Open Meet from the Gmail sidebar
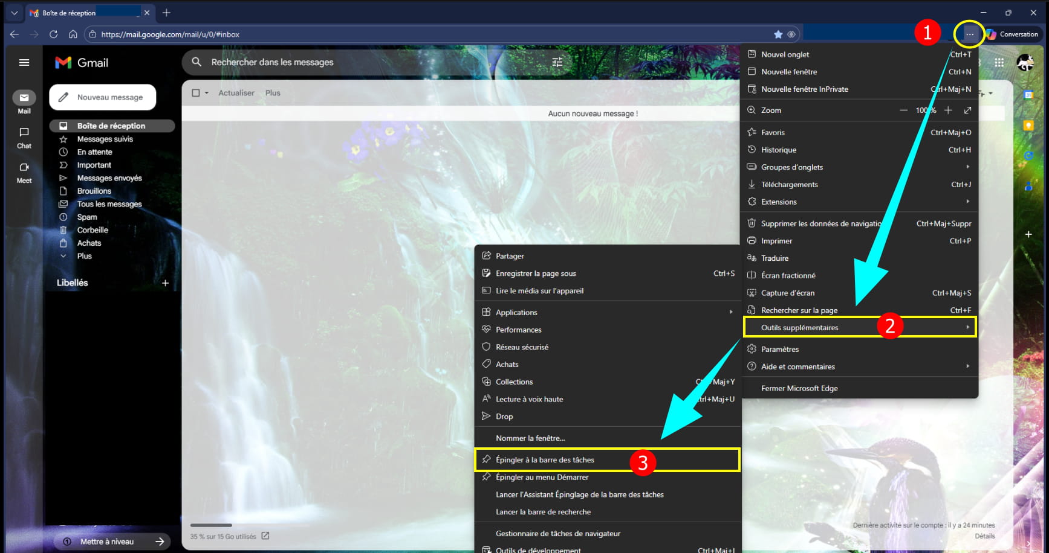Viewport: 1049px width, 553px height. click(x=24, y=172)
